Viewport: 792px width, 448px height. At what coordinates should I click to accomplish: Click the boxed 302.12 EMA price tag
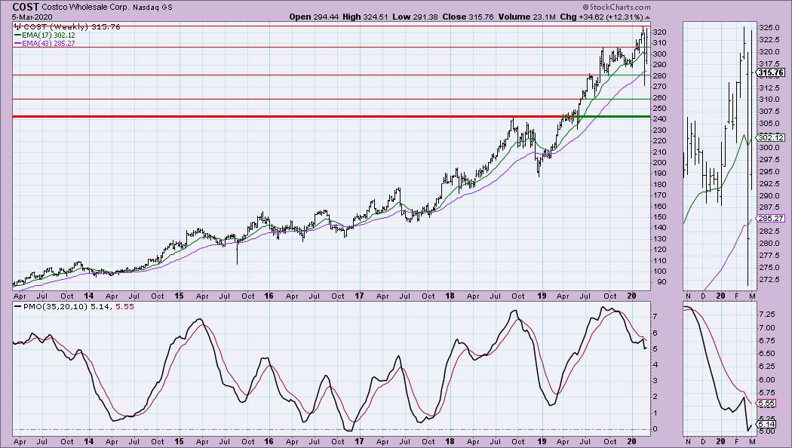tap(771, 137)
